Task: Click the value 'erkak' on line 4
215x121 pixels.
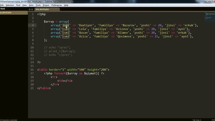Action: pos(189,25)
